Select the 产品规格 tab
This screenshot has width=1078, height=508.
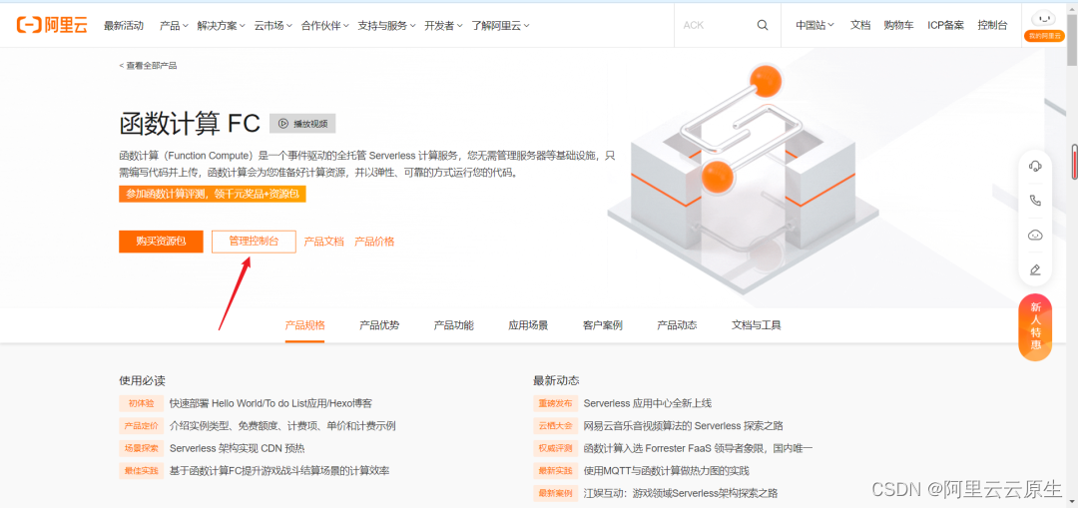(x=304, y=325)
